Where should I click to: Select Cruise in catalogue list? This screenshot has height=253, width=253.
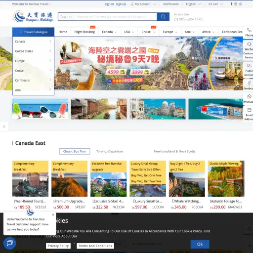33,71
